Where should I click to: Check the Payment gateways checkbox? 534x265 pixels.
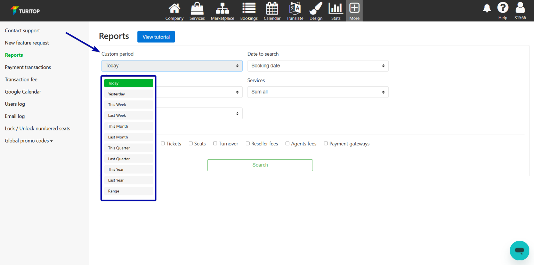pyautogui.click(x=326, y=143)
